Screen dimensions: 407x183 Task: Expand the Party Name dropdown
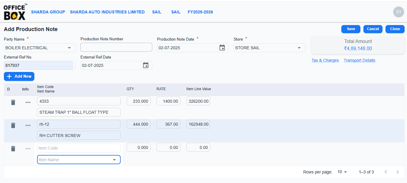point(69,48)
